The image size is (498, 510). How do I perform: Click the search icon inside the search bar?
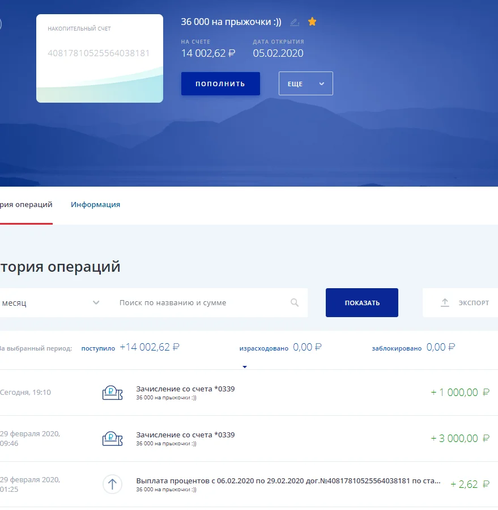tap(295, 302)
